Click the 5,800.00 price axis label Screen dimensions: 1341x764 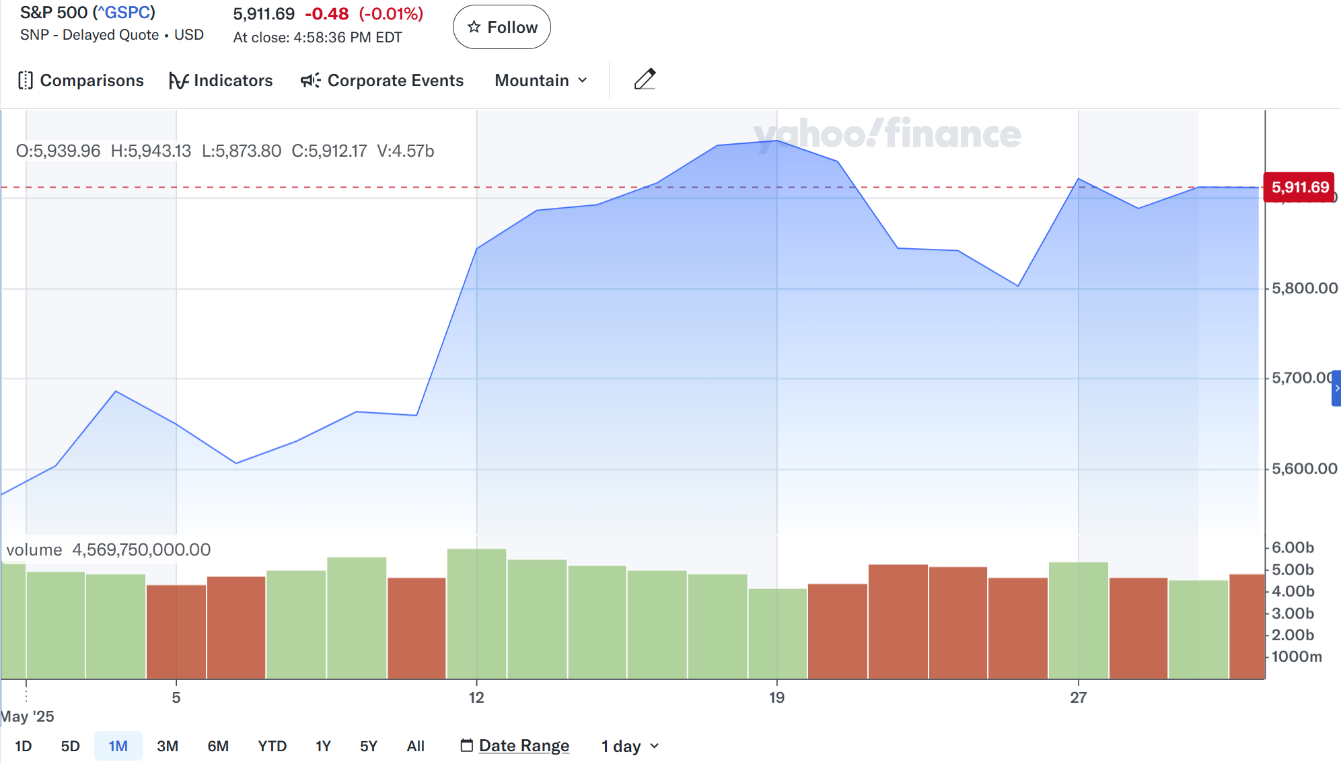(x=1304, y=289)
